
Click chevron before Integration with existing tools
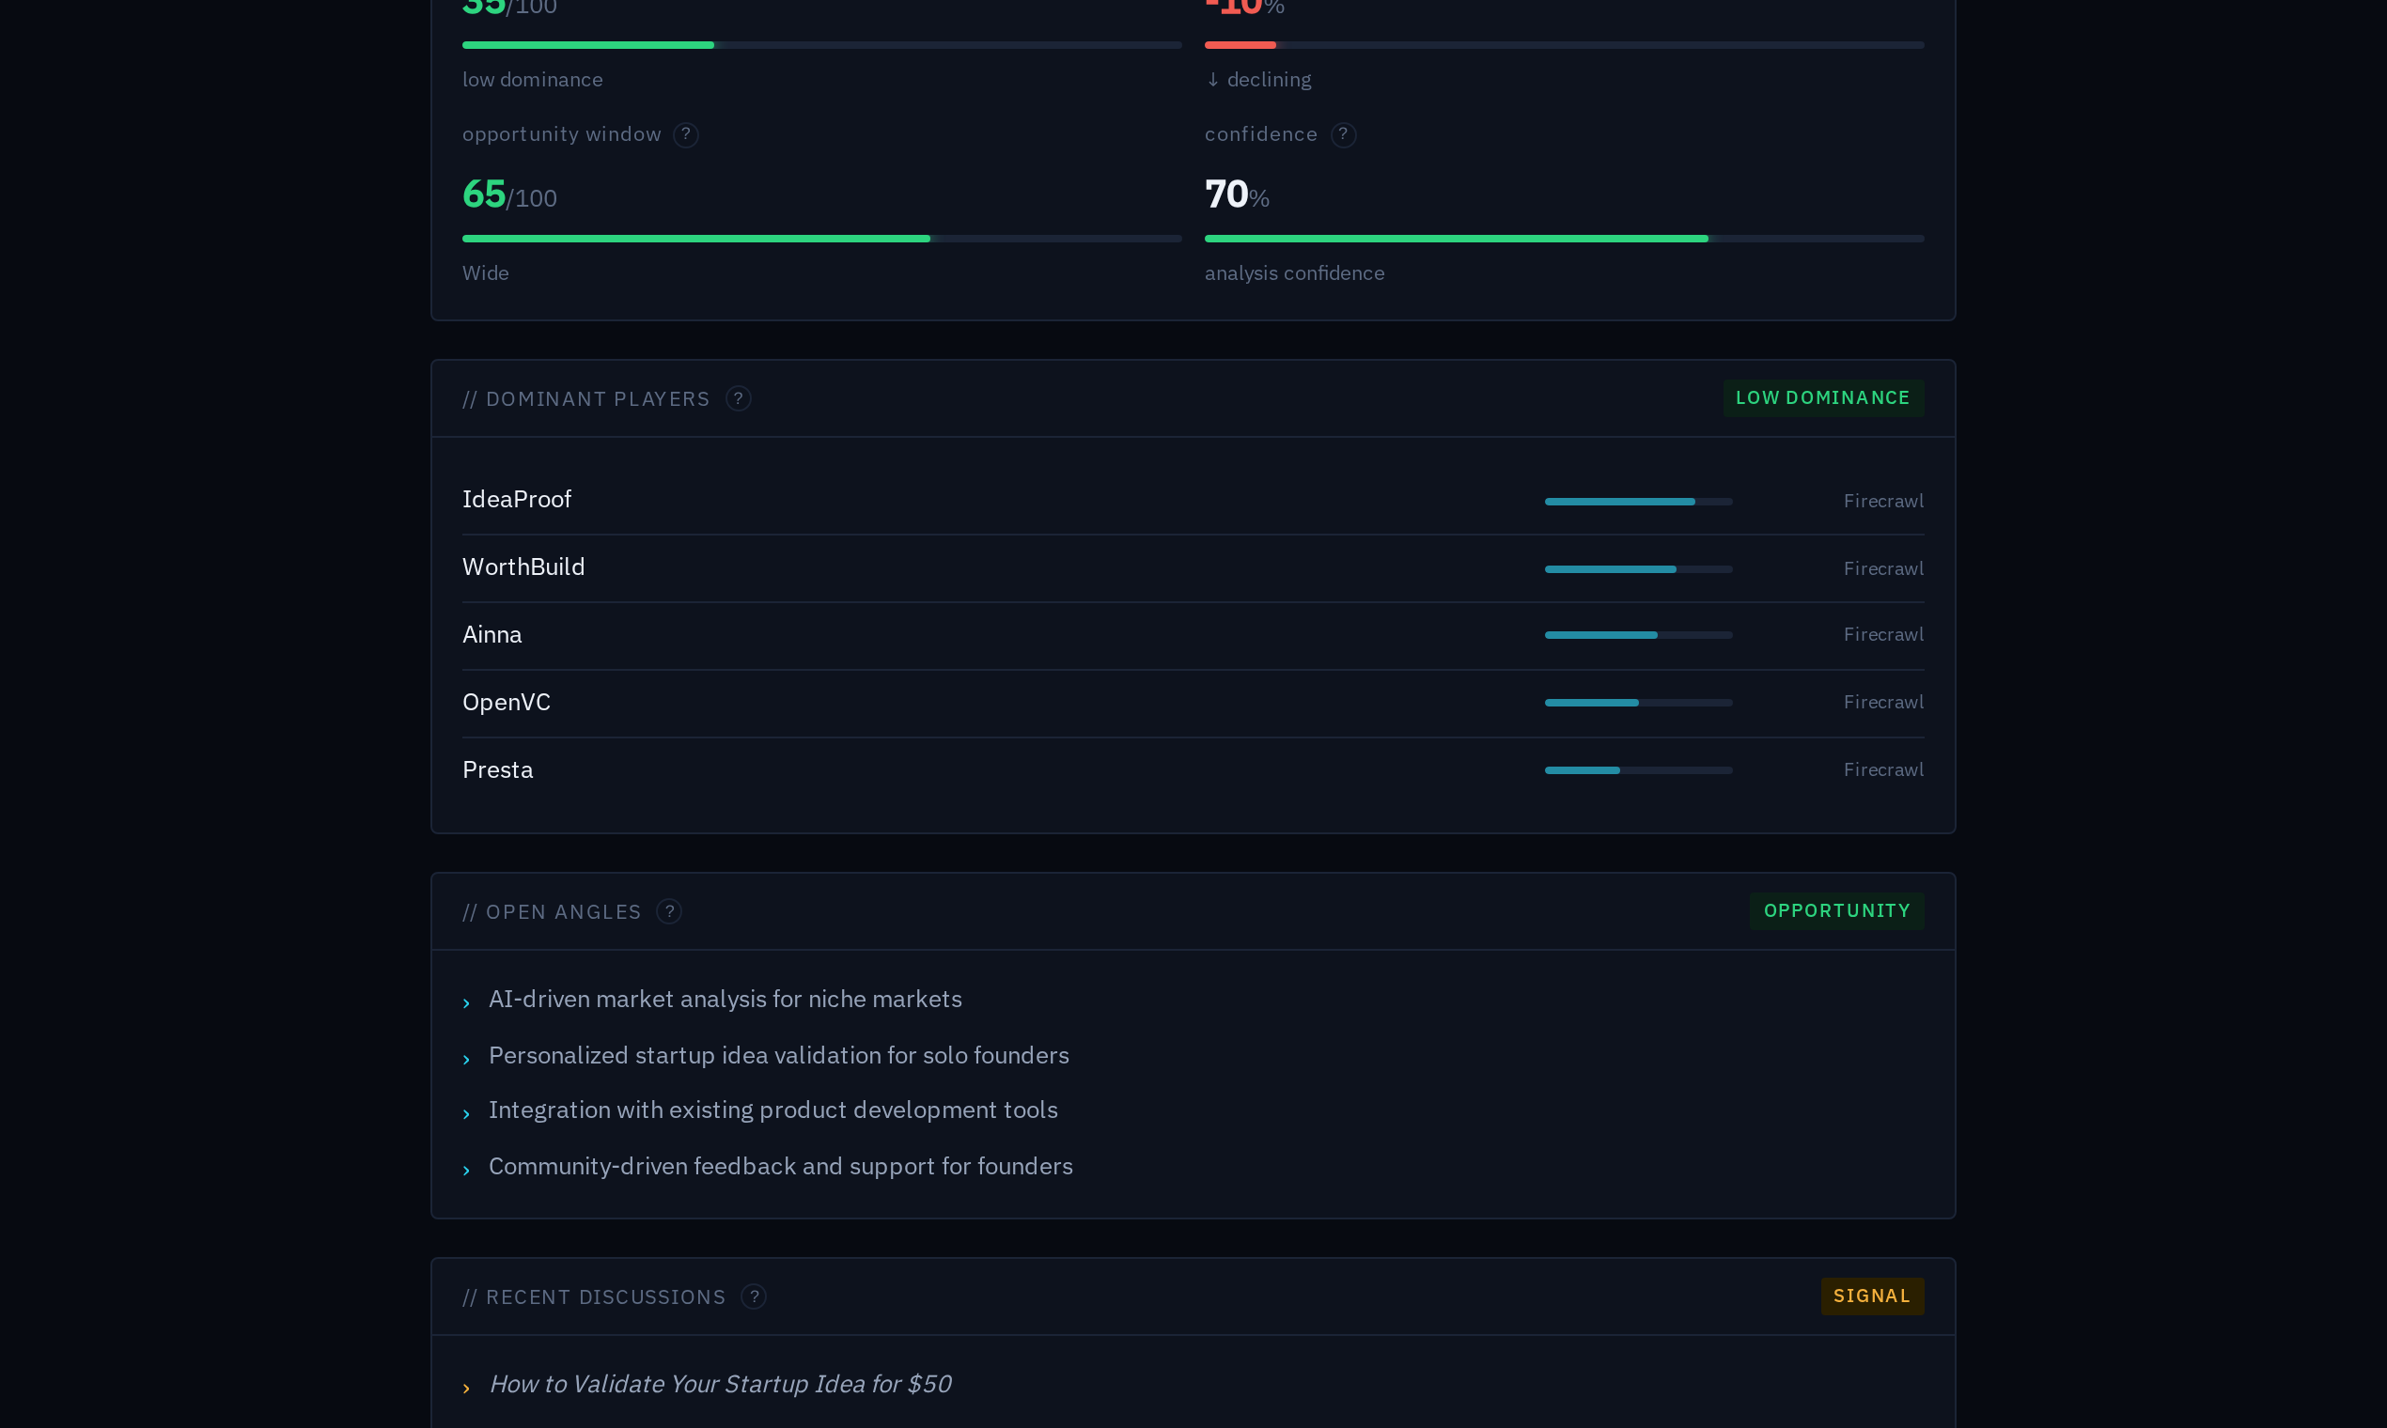tap(467, 1114)
